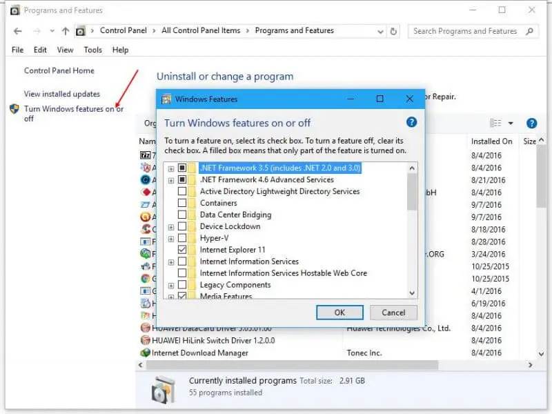Click the Programs and Features title icon
Screen dimensions: 552x414
pos(14,10)
